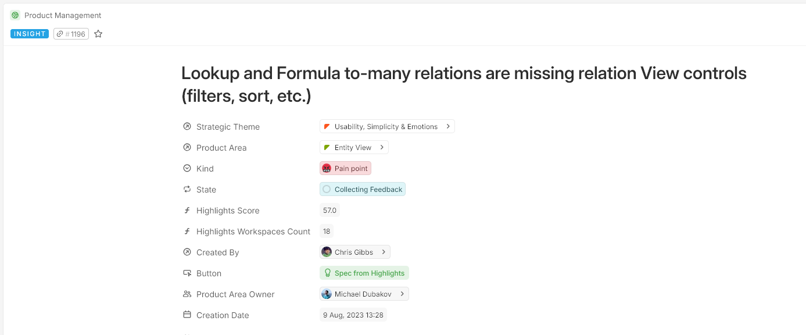Image resolution: width=806 pixels, height=335 pixels.
Task: Click the Highlights Score formula icon
Action: click(187, 211)
